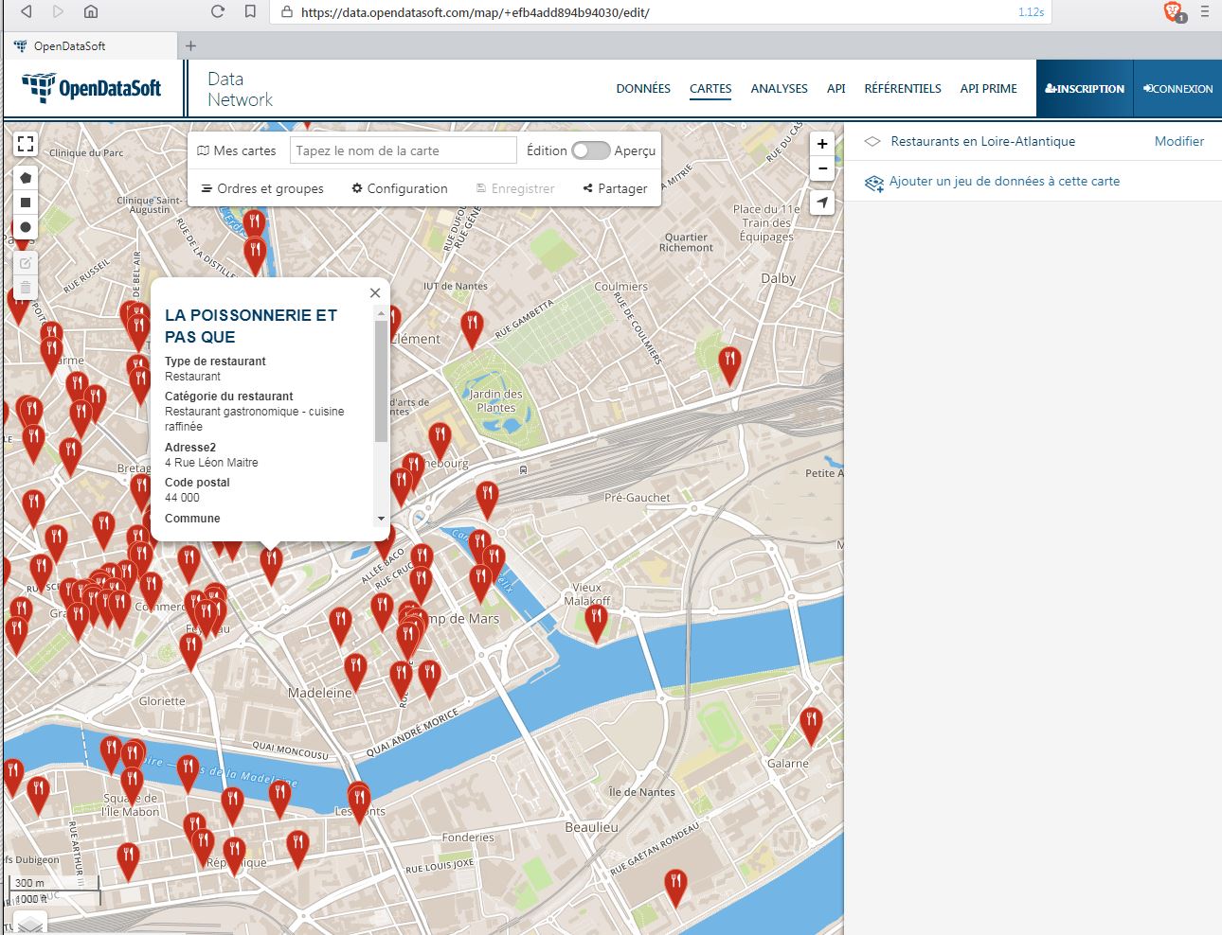The height and width of the screenshot is (935, 1222).
Task: Toggle visibility of Restaurants en Loire-Atlantique layer
Action: coord(872,142)
